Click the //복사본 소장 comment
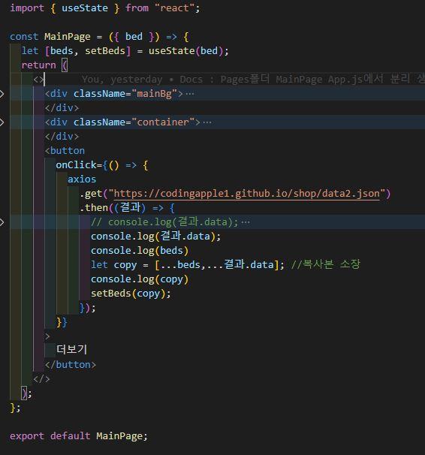This screenshot has height=455, width=425. click(x=325, y=264)
